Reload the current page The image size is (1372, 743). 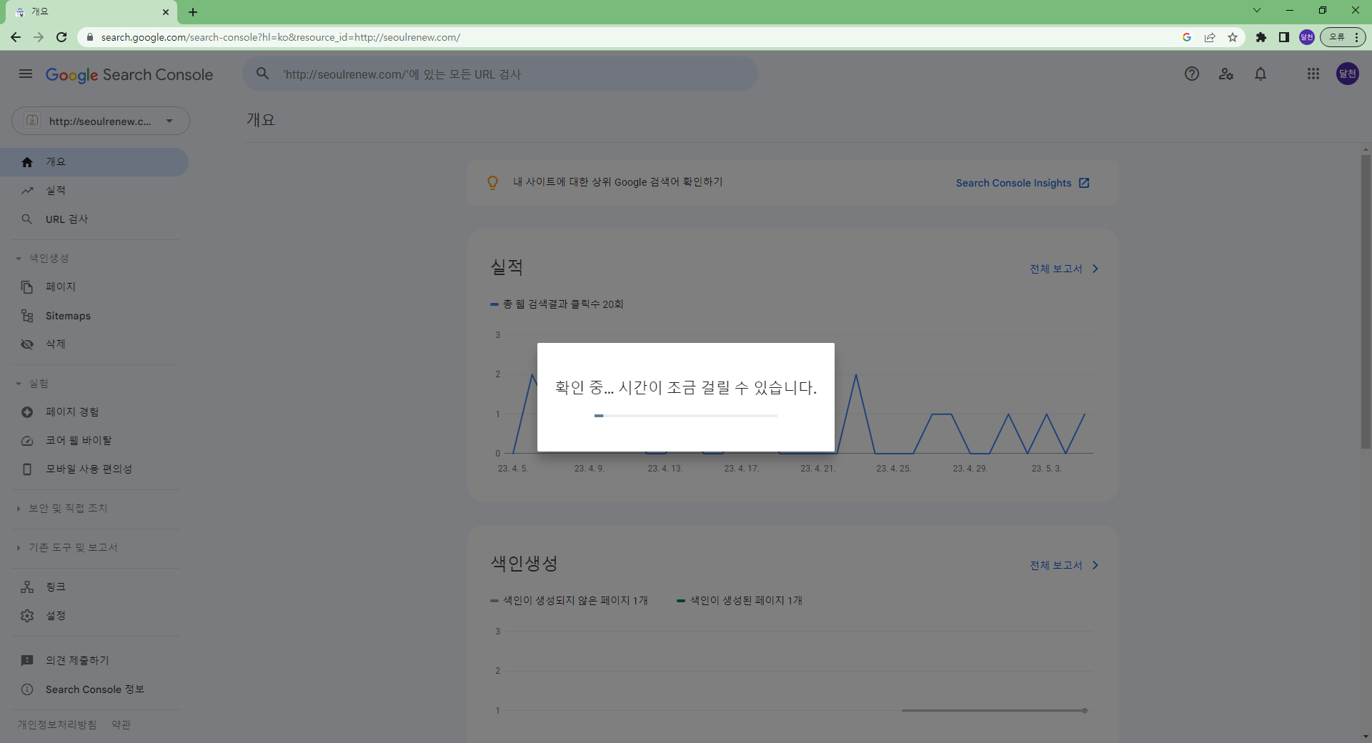(61, 37)
